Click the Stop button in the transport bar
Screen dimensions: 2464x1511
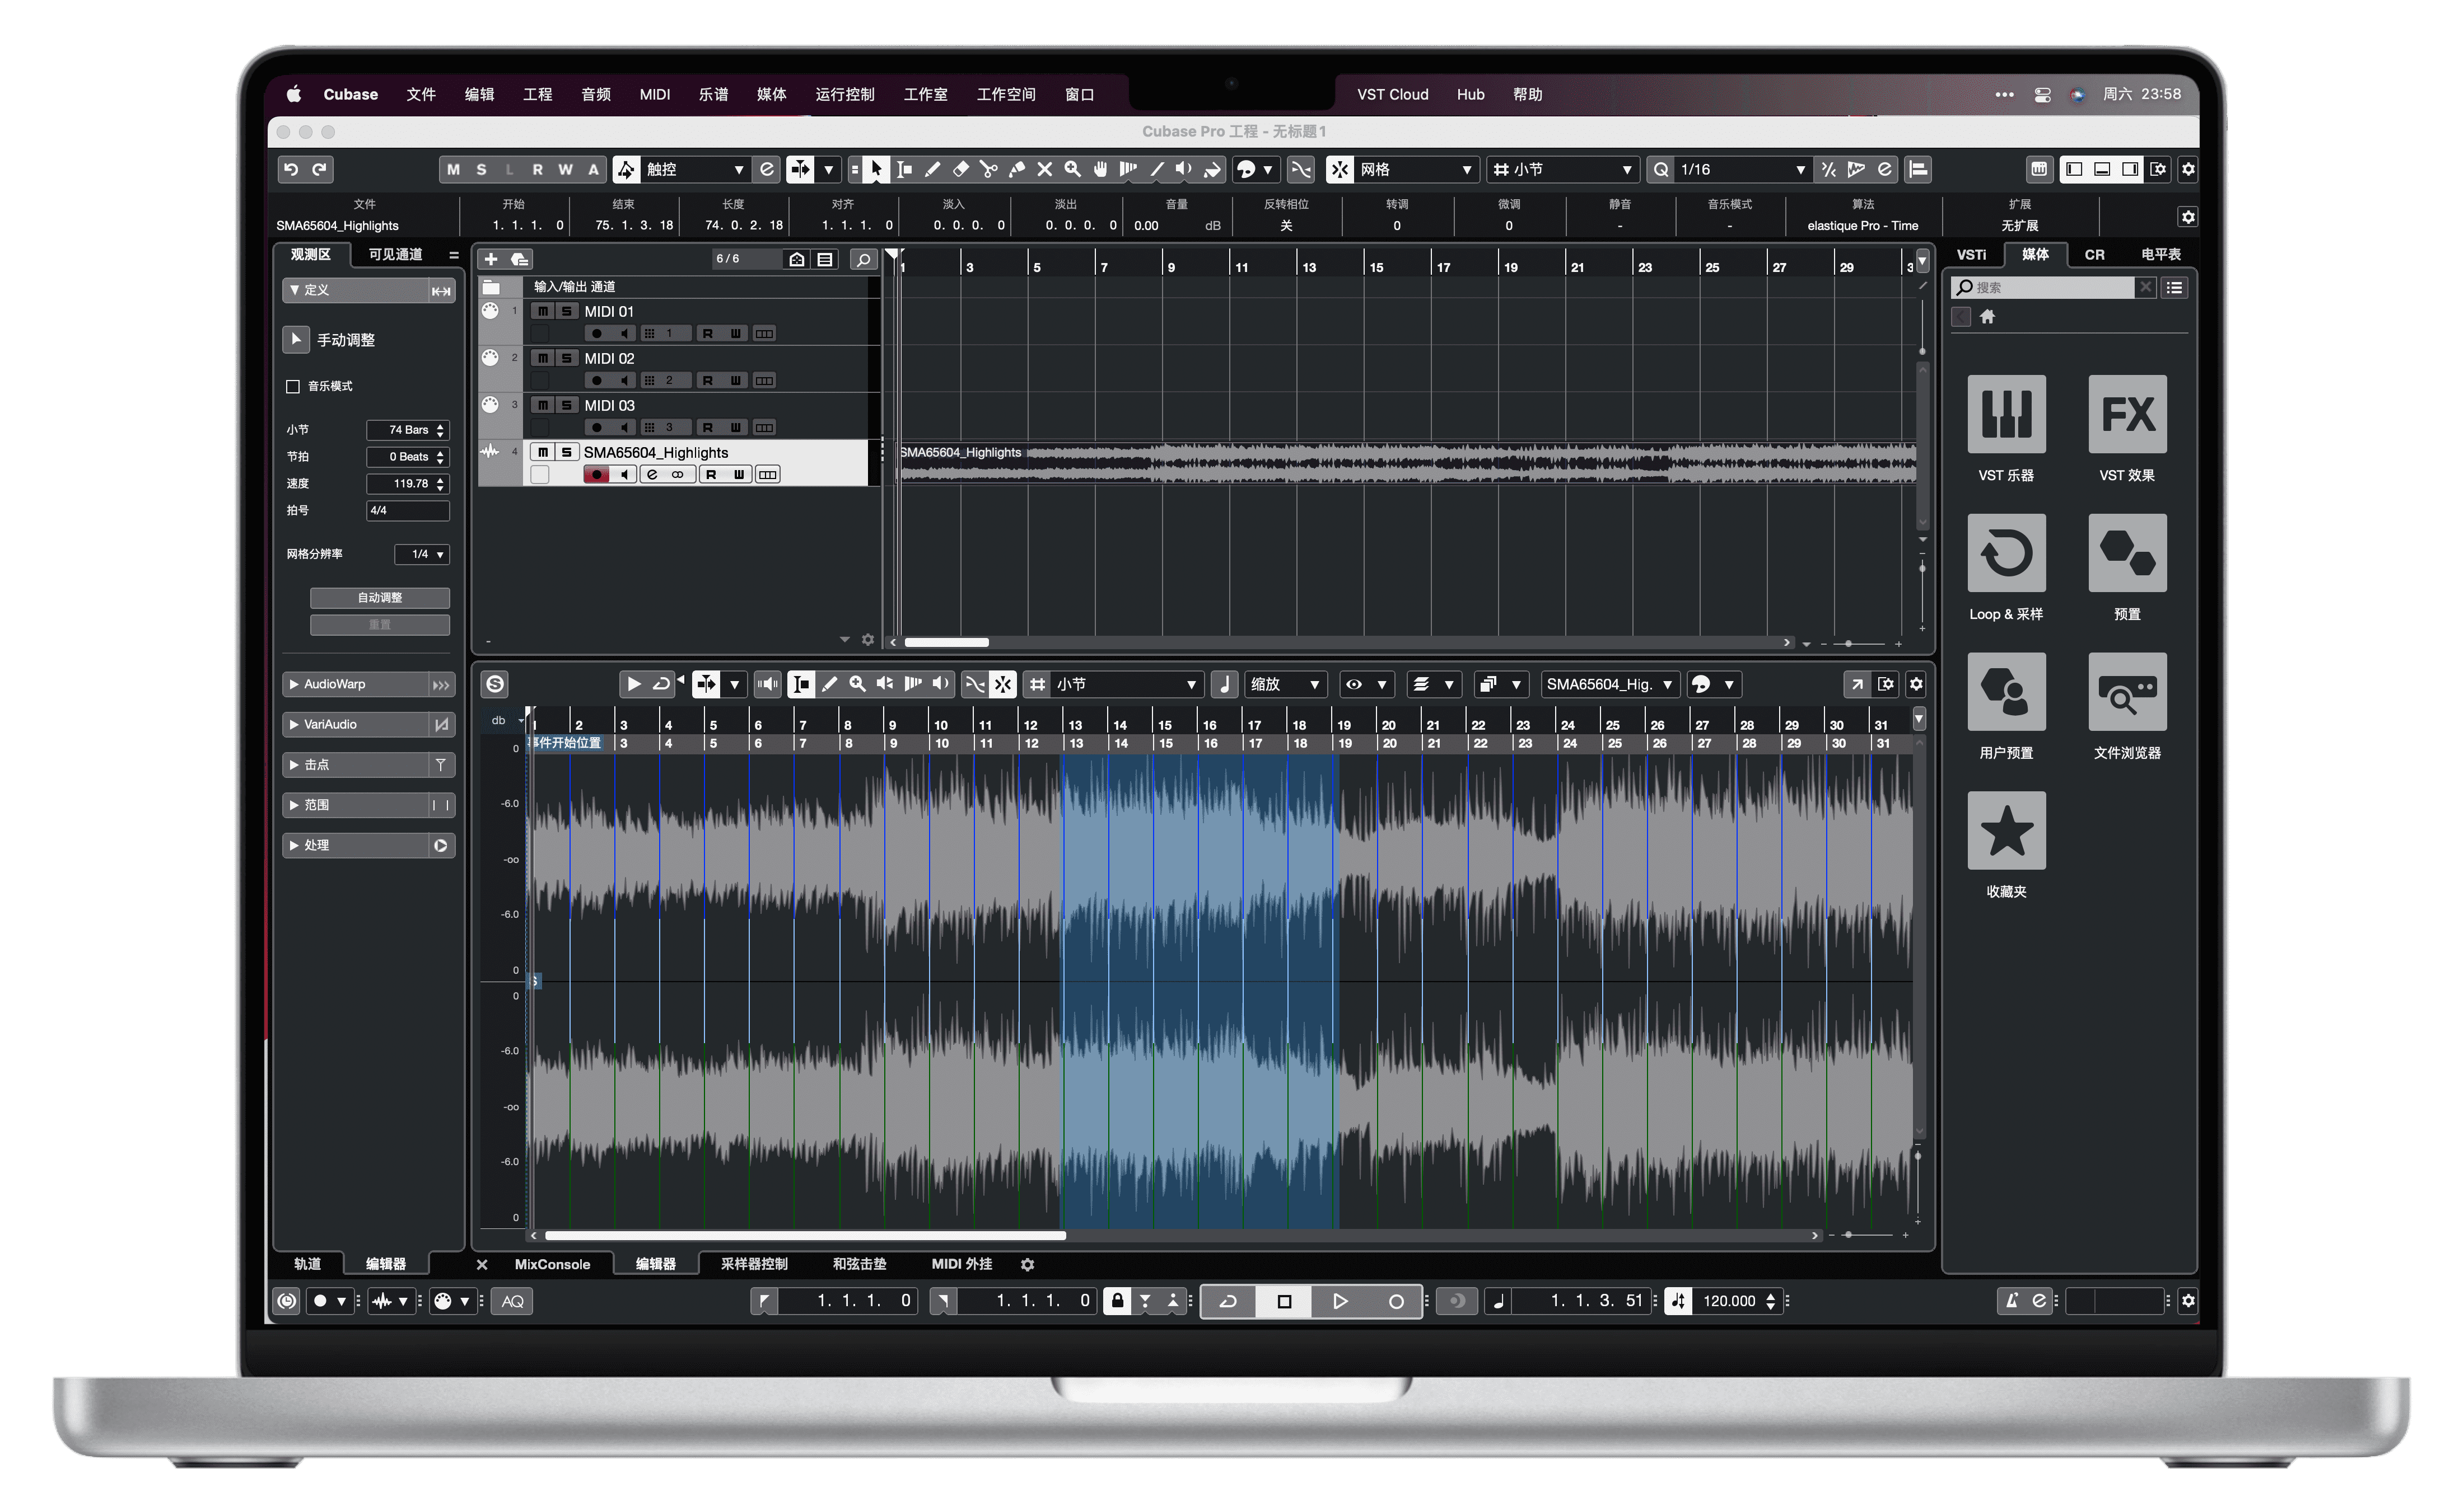(x=1285, y=1301)
